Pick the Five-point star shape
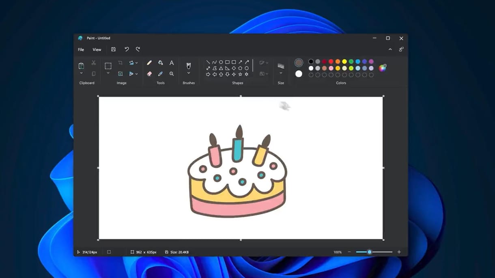Screen dimensions: 495x278 coord(240,74)
